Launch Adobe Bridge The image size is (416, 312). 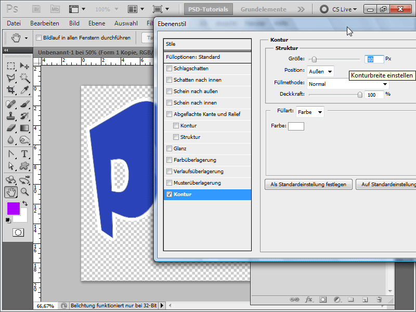point(36,9)
